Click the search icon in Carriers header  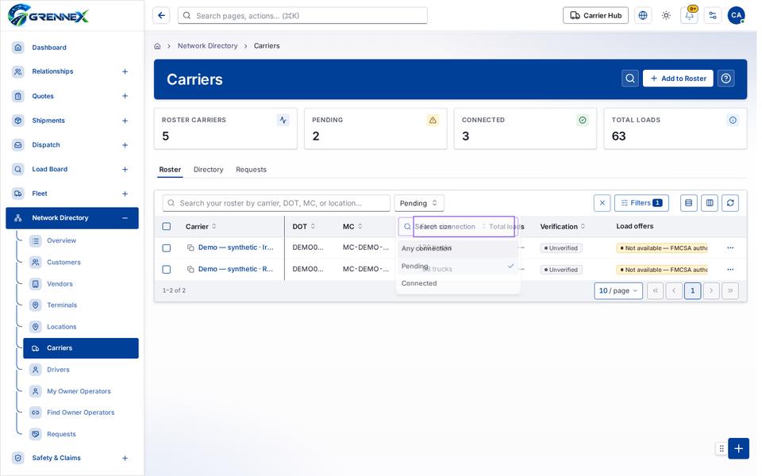pyautogui.click(x=629, y=79)
